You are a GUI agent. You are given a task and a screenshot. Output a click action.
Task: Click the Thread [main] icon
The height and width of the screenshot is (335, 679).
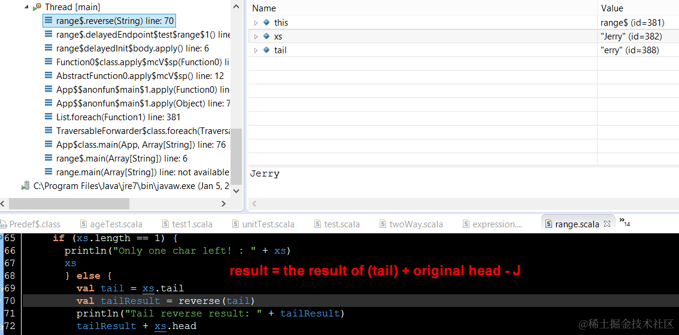pos(37,7)
